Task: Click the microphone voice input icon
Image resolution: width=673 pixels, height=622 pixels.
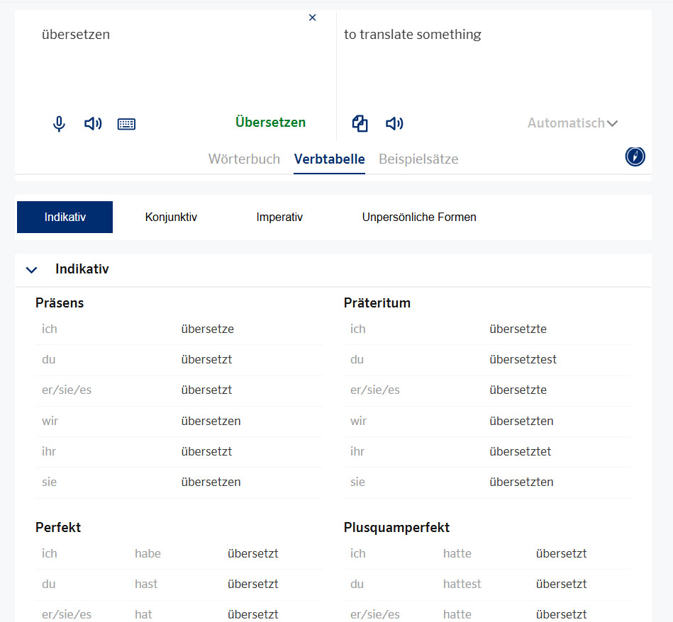Action: coord(60,124)
